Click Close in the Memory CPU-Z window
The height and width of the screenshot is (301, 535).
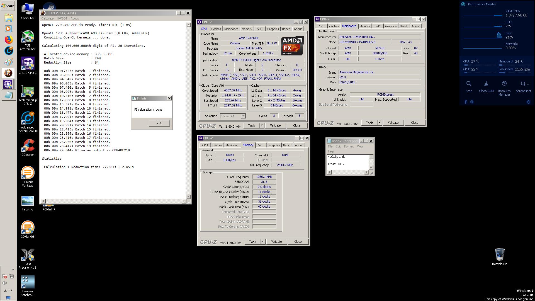coord(298,242)
